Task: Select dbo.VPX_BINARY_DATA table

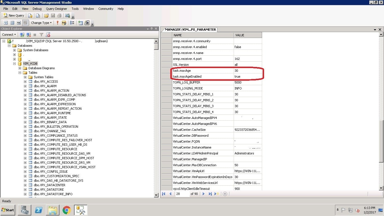Action: click(x=50, y=122)
